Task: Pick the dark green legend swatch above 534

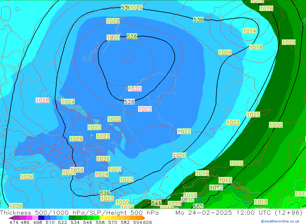Action: point(72,218)
